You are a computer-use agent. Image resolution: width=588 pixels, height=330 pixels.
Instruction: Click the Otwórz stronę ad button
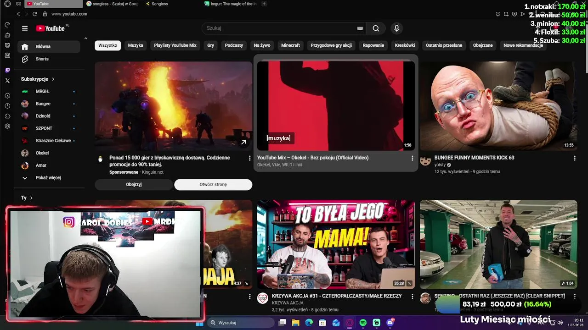[x=213, y=184]
